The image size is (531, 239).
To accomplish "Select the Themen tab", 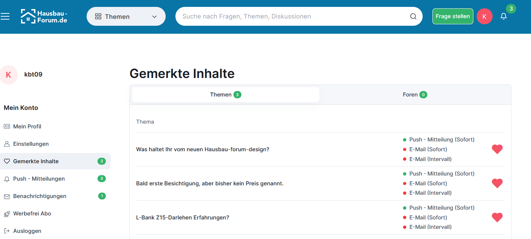I will tap(225, 95).
